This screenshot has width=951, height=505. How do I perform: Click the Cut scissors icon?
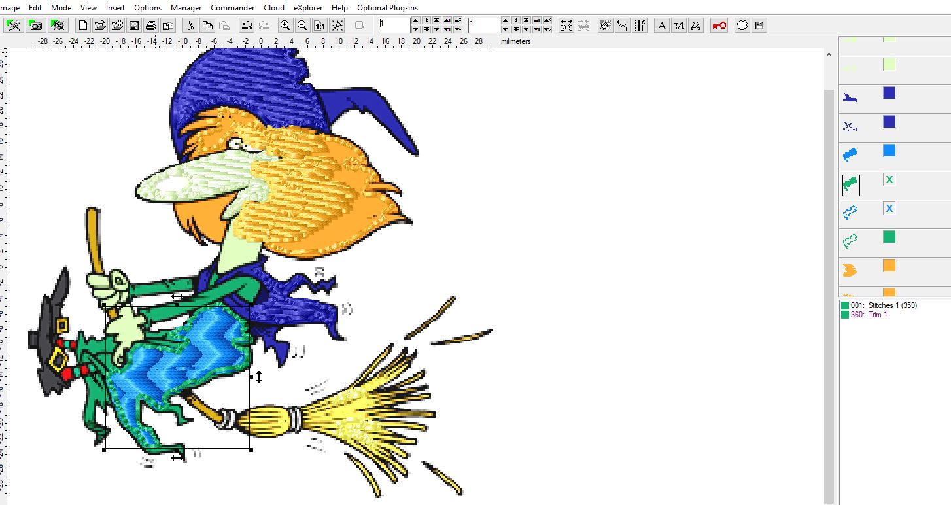click(190, 26)
